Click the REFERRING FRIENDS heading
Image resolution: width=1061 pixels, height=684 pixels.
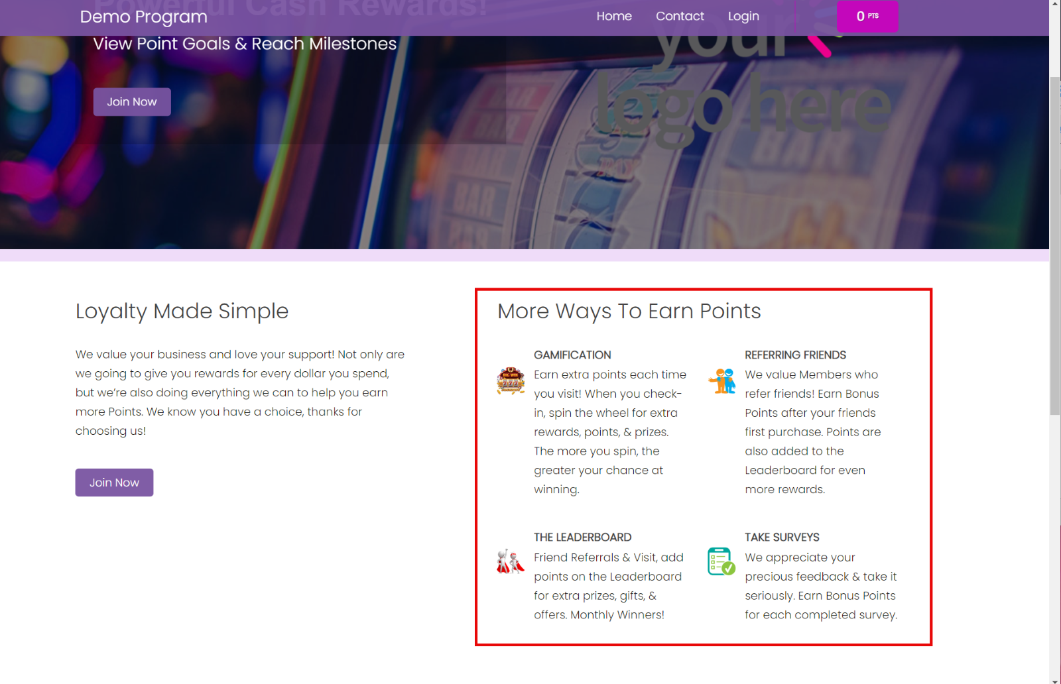(x=795, y=355)
